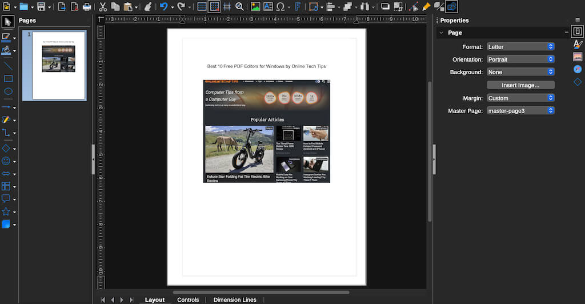The height and width of the screenshot is (304, 585).
Task: Click the Zoom & Pan magnifier icon
Action: (x=239, y=7)
